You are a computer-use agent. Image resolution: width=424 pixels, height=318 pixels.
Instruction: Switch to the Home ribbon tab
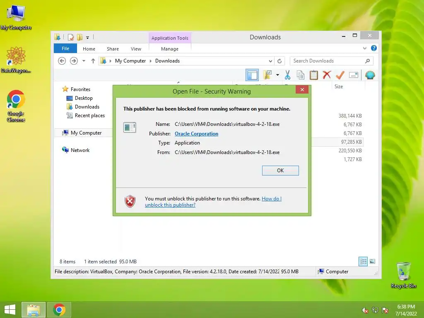click(89, 49)
